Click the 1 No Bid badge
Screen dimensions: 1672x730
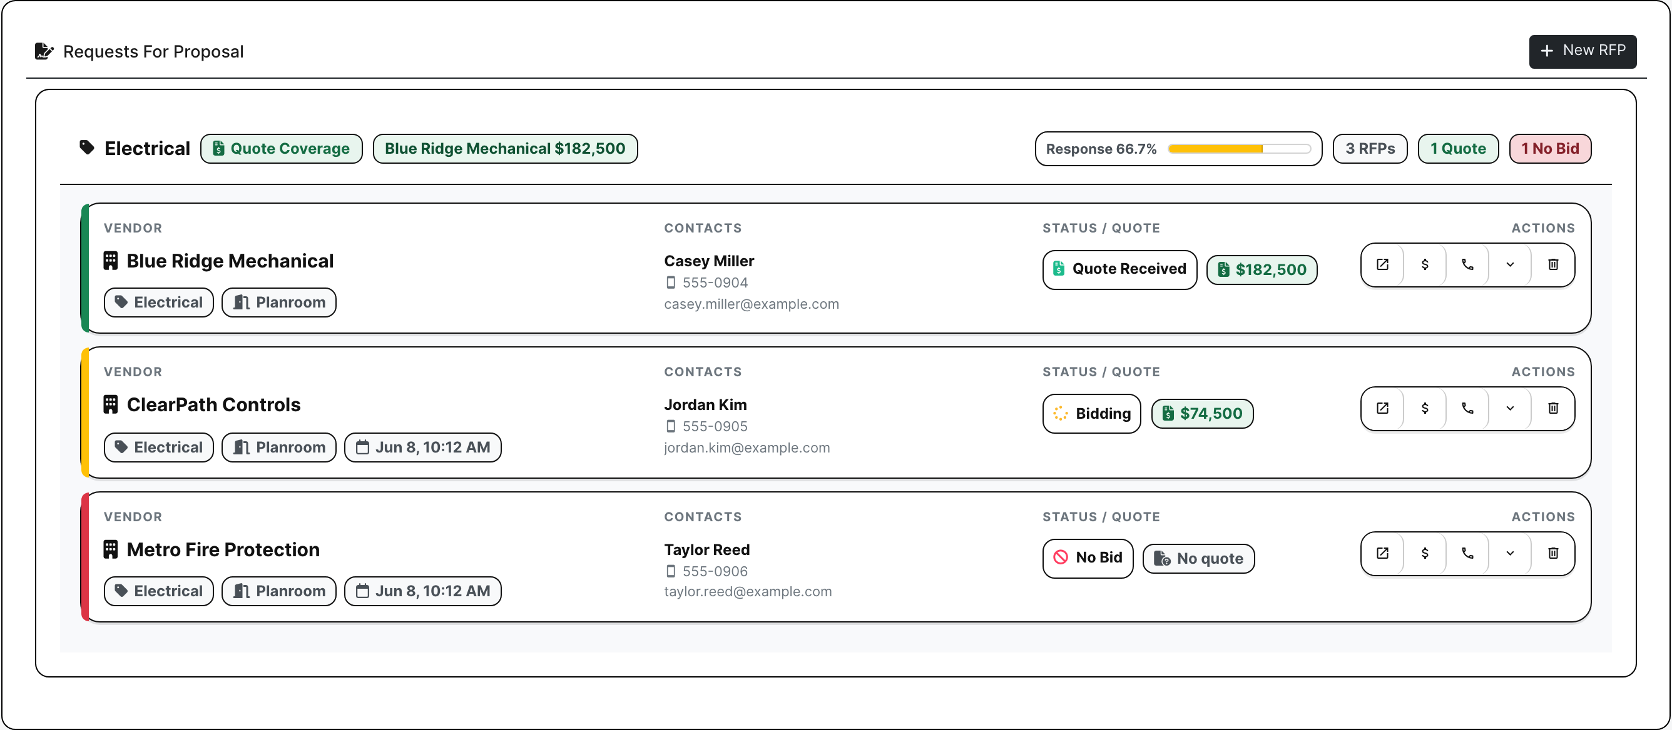[x=1550, y=149]
